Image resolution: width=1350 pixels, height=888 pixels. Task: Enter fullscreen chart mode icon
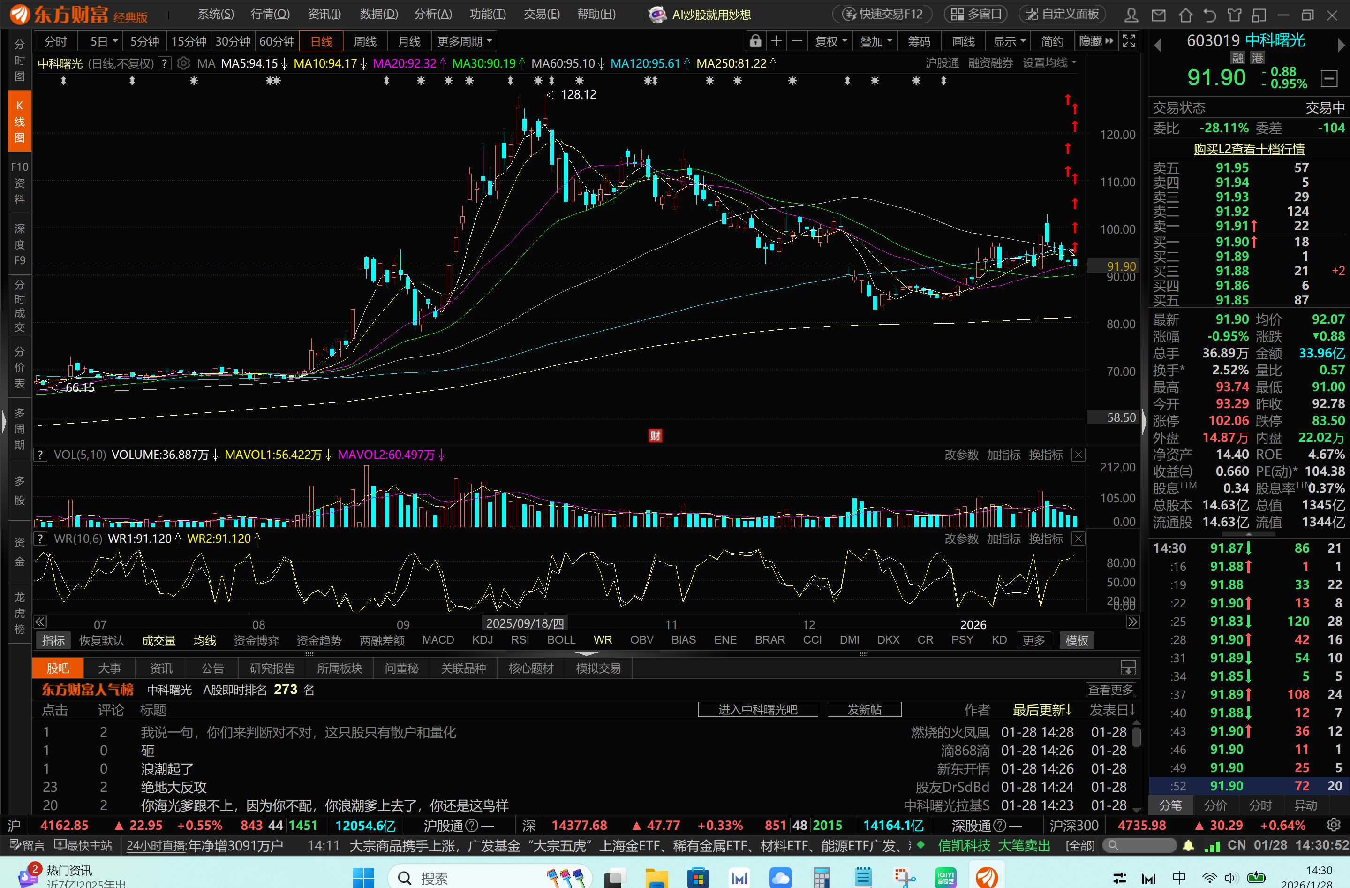coord(1129,41)
